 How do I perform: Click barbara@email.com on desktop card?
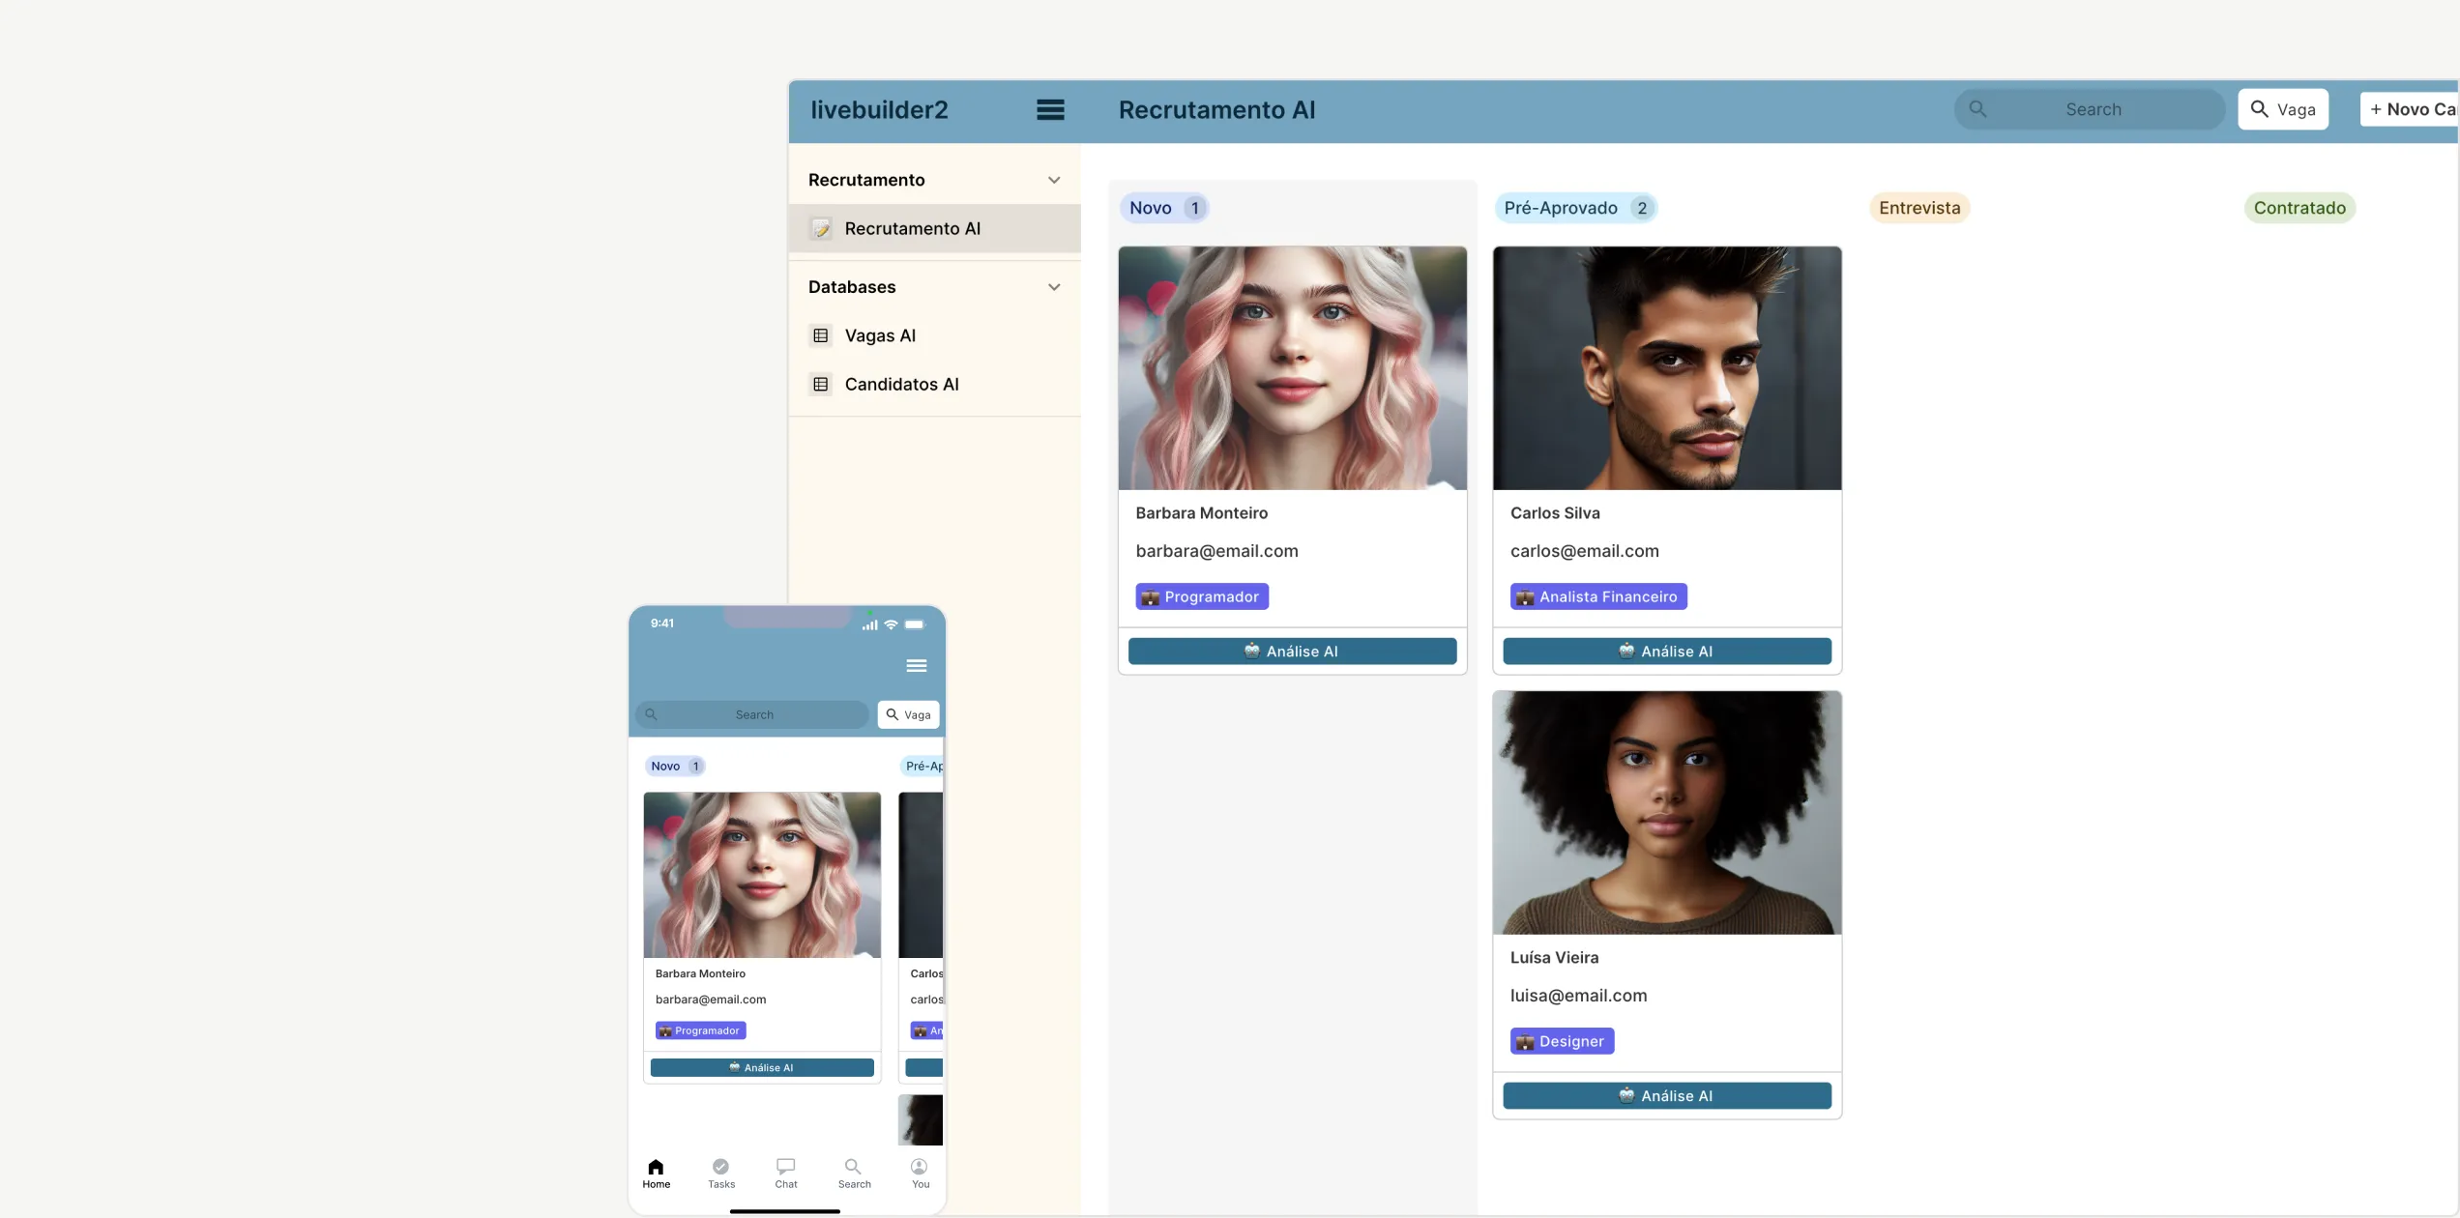click(1216, 551)
